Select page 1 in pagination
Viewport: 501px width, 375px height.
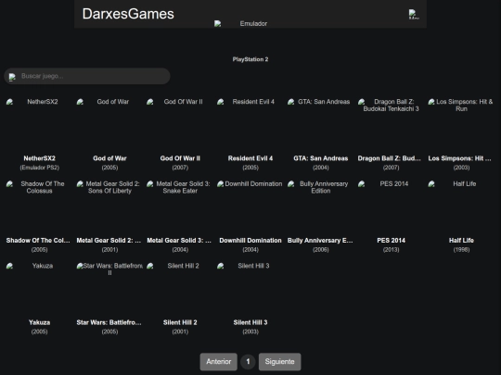(x=248, y=362)
